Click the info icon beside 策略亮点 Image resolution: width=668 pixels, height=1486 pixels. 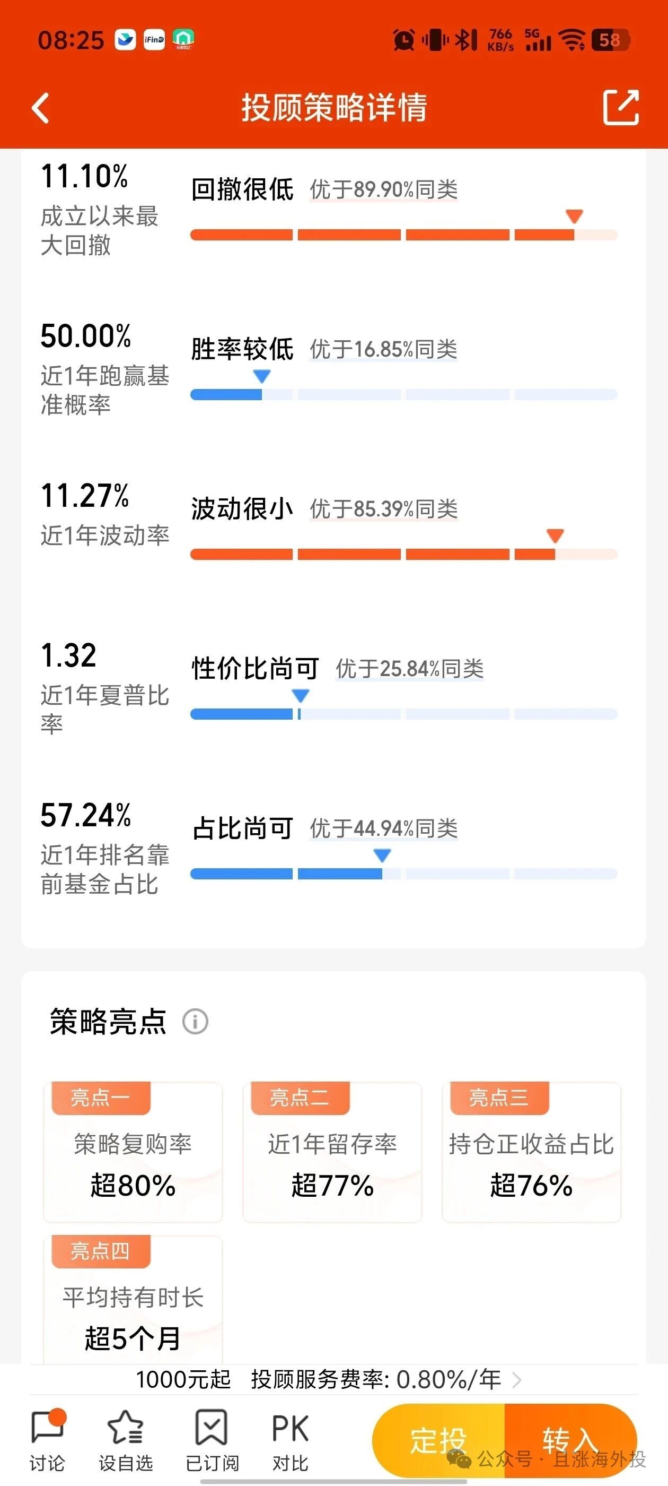(196, 1022)
